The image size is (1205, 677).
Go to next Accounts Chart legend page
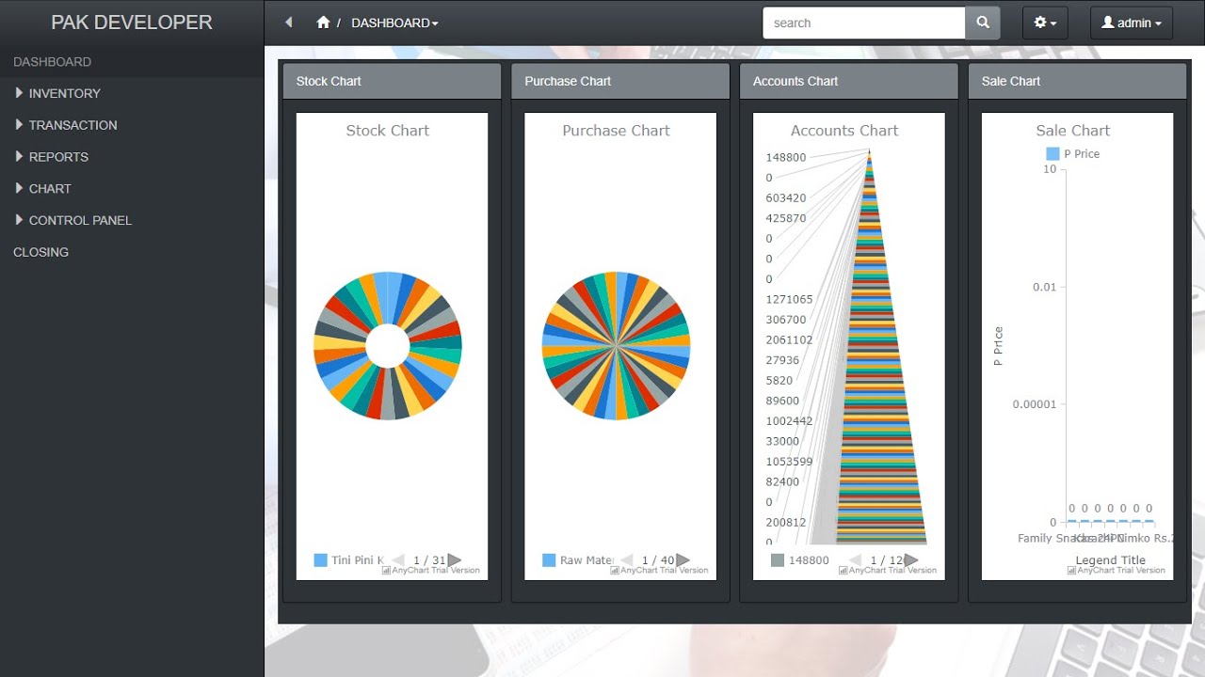[911, 560]
